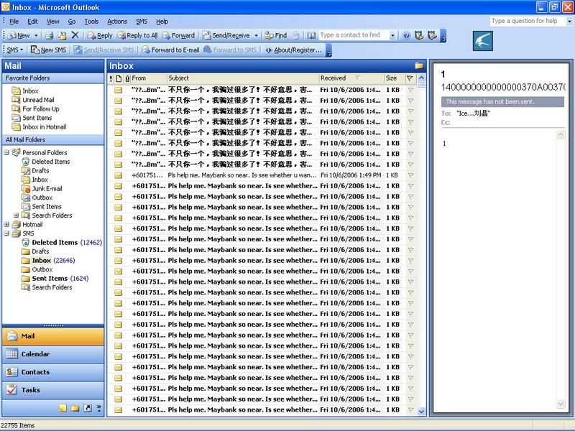The image size is (575, 431).
Task: Click the About/Register button
Action: coord(293,50)
